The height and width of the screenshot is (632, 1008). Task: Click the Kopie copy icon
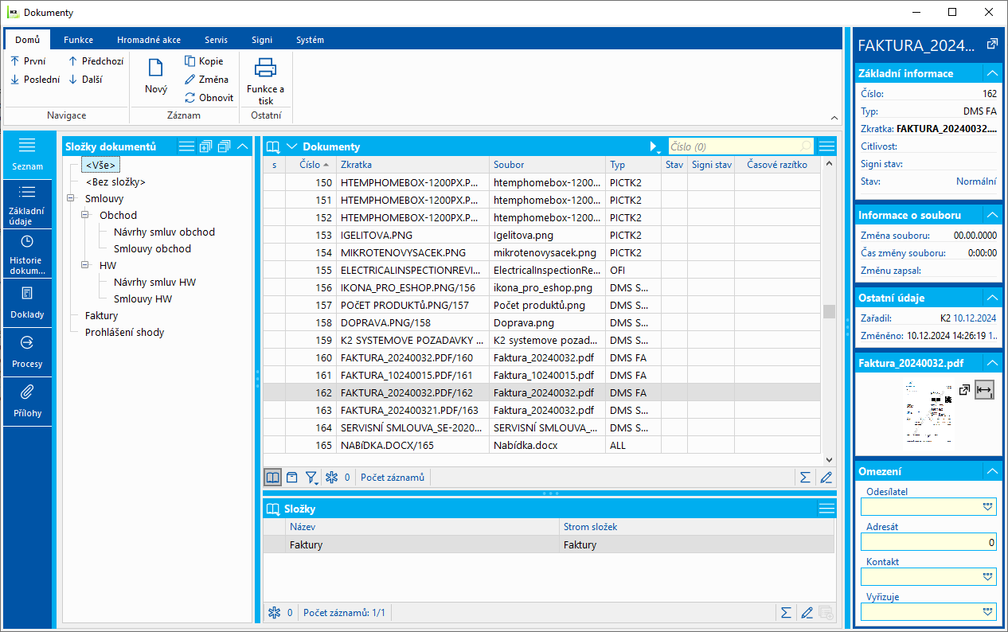(x=190, y=61)
